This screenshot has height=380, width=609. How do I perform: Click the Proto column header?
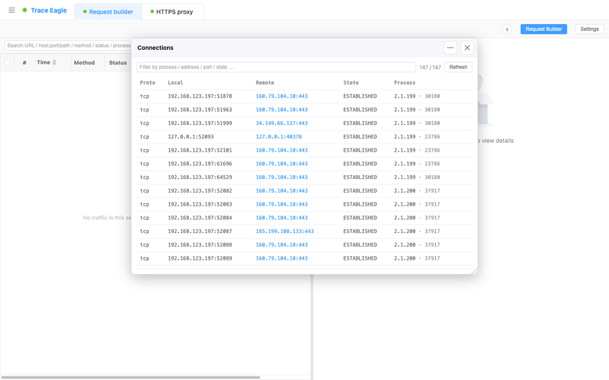click(148, 83)
